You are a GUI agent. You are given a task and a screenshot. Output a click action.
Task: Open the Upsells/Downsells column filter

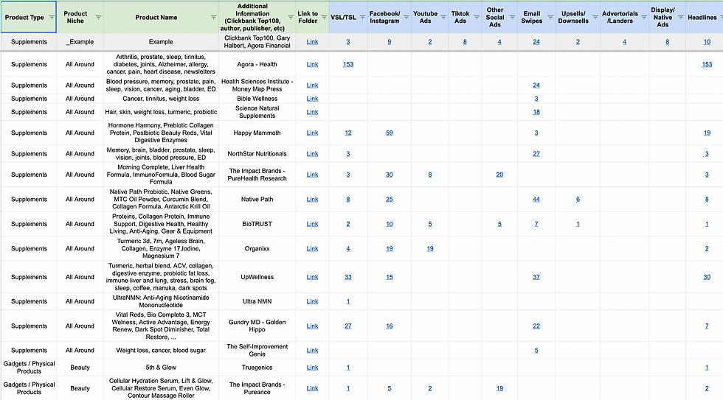click(595, 18)
